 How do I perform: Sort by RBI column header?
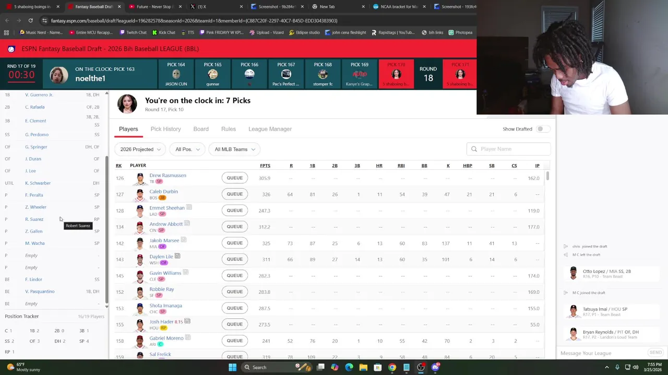[x=401, y=166]
